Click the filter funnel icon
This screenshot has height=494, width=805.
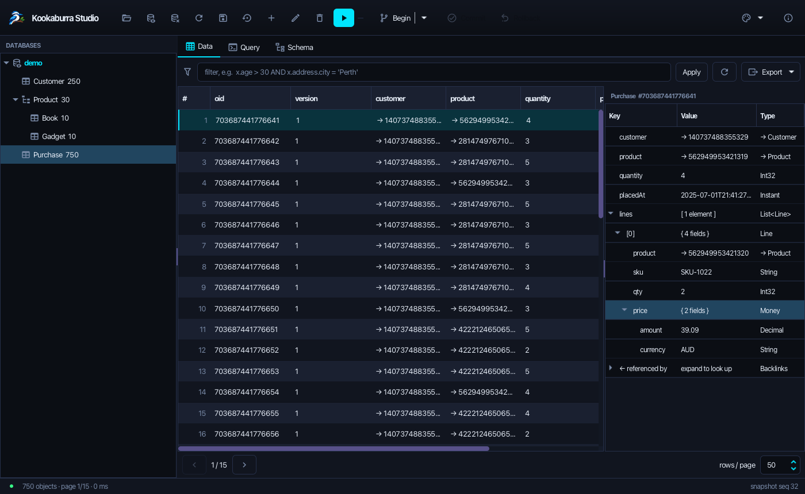(187, 72)
